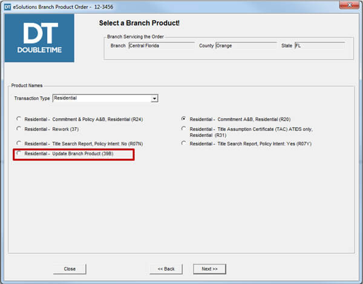Click the << Back button
This screenshot has width=363, height=284.
pyautogui.click(x=166, y=269)
